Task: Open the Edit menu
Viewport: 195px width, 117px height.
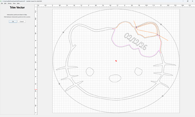Action: 5,3
